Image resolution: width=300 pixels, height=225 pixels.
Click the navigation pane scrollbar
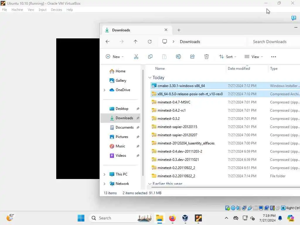pos(143,122)
